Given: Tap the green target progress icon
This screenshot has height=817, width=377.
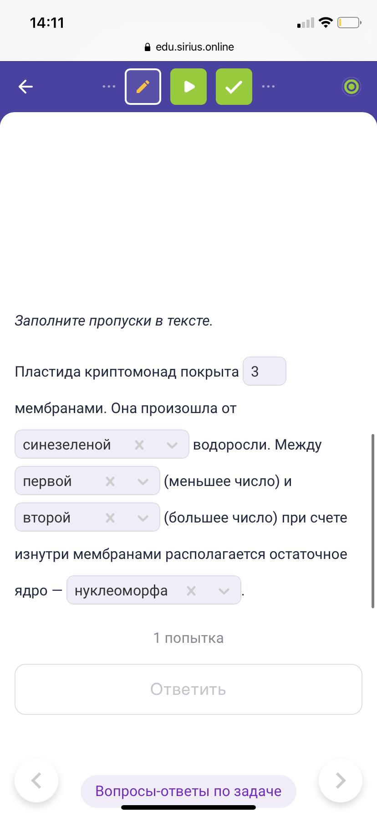Looking at the screenshot, I should (x=352, y=87).
